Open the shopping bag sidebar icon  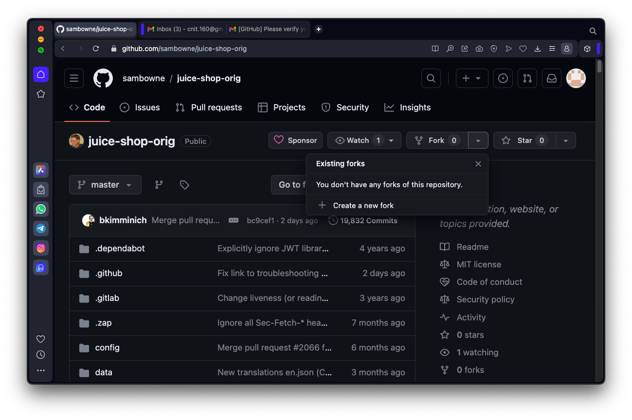click(41, 190)
